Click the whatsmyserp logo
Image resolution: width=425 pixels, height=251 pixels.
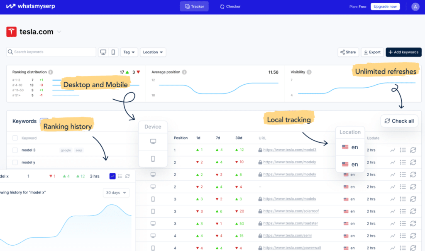(x=30, y=6)
